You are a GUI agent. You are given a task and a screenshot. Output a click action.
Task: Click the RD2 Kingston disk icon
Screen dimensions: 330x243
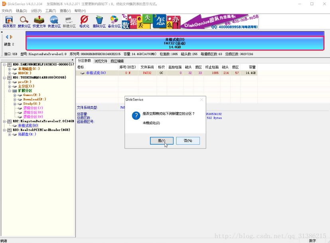(10, 121)
